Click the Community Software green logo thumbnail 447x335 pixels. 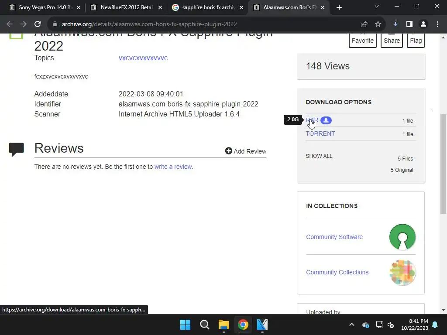tap(402, 237)
